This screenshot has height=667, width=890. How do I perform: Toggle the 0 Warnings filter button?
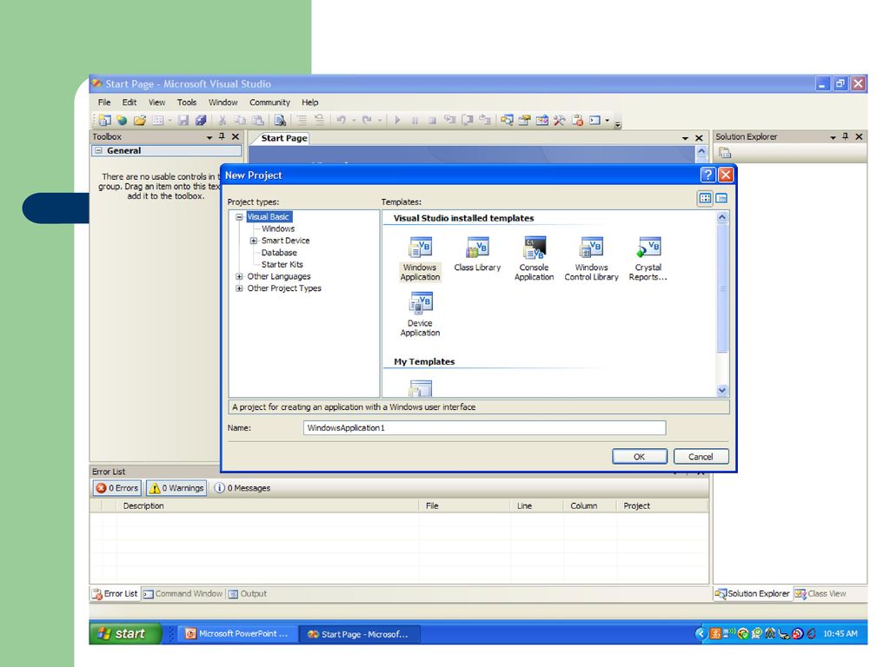point(176,488)
